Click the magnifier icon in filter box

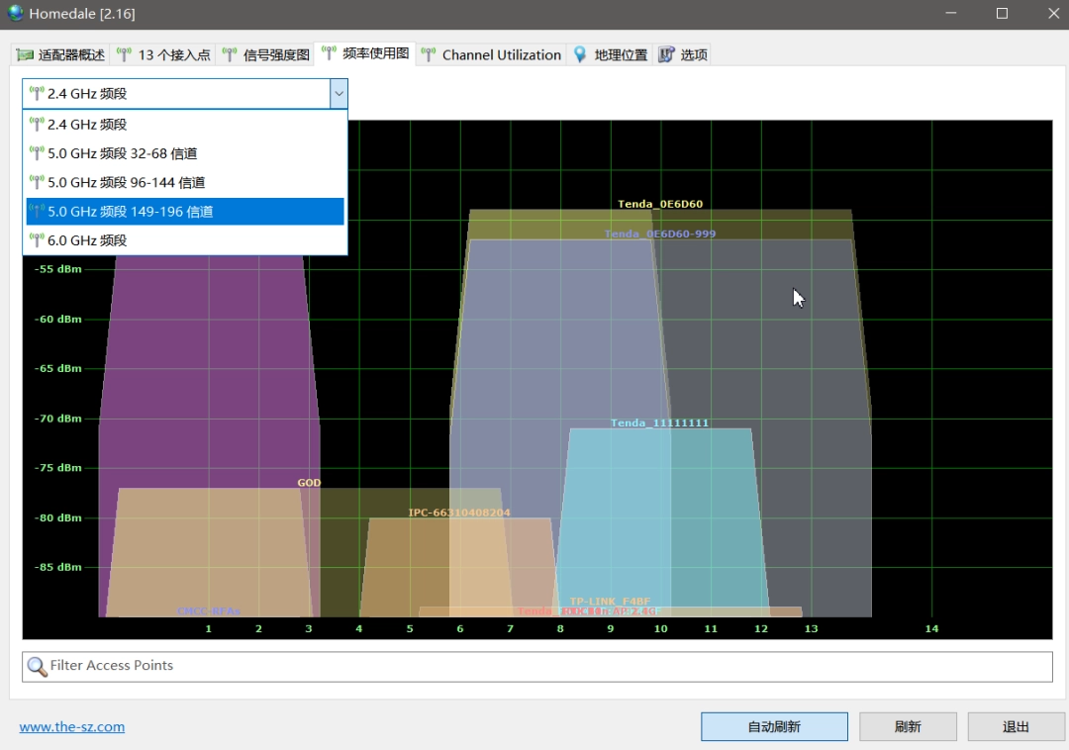click(x=37, y=666)
